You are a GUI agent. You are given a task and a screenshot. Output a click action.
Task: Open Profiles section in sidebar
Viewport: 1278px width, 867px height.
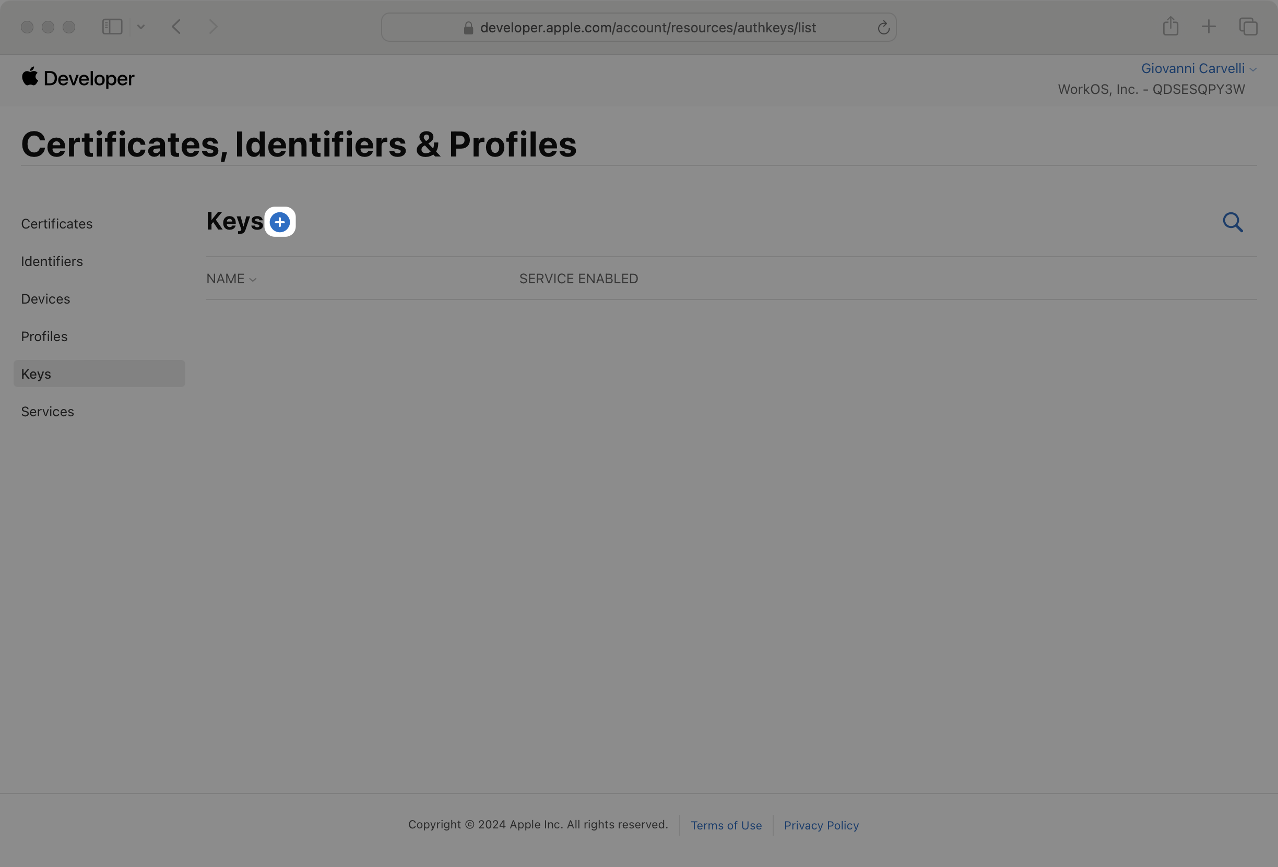coord(43,336)
